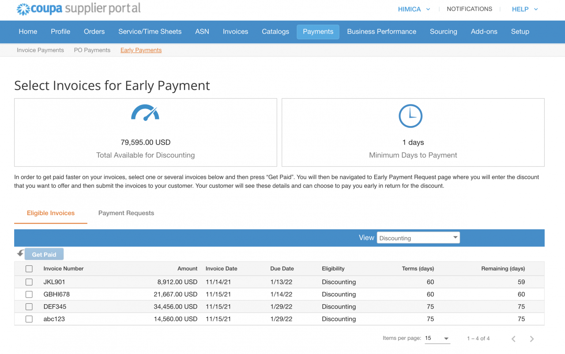Select all invoices using the header checkbox
The image size is (565, 354).
tap(29, 268)
